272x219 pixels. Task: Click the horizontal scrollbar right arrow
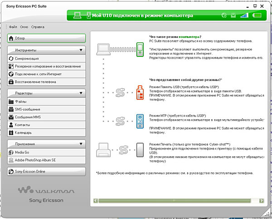[x=262, y=200]
